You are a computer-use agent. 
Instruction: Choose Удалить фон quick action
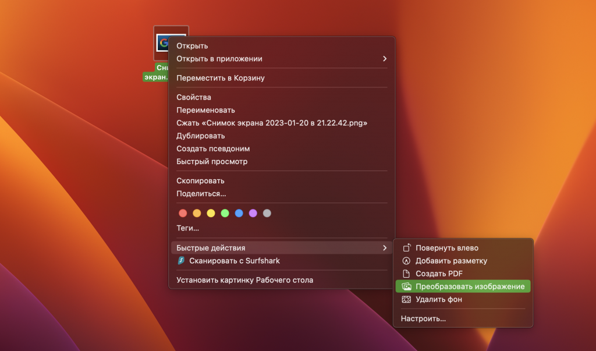coord(463,299)
